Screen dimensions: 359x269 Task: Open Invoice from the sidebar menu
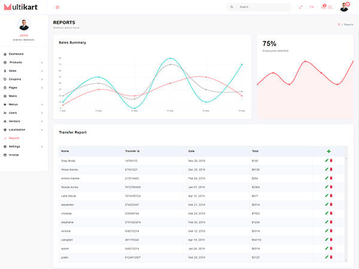(x=14, y=154)
